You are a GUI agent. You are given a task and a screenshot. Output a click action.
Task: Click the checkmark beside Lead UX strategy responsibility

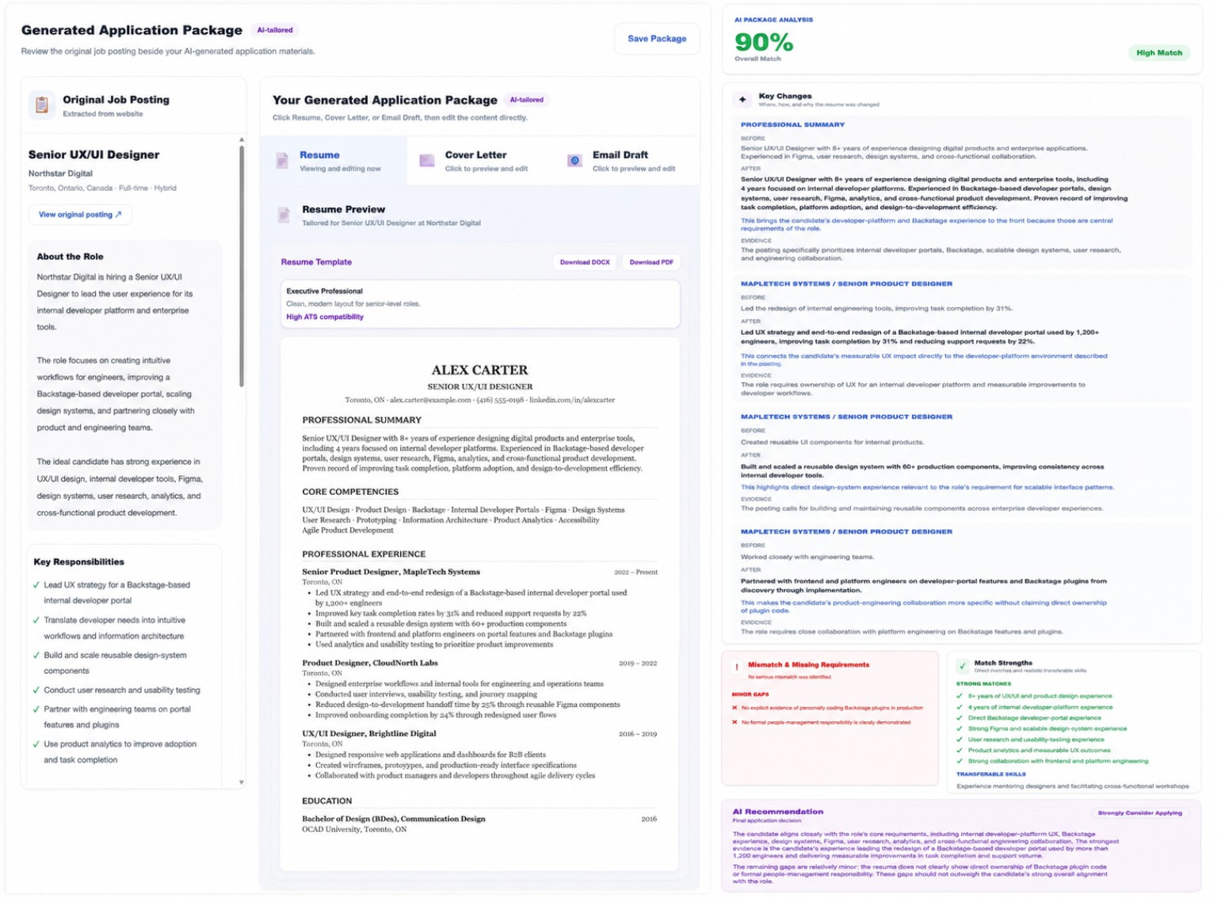click(36, 585)
